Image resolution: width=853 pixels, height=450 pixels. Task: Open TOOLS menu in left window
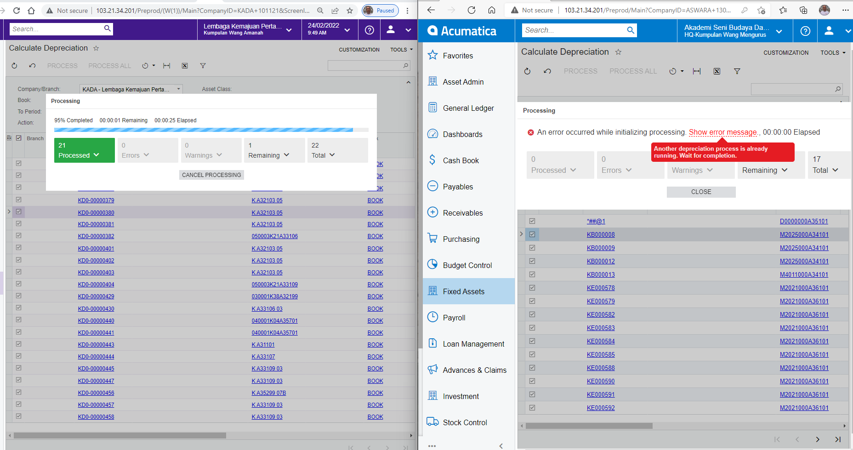[x=401, y=50]
